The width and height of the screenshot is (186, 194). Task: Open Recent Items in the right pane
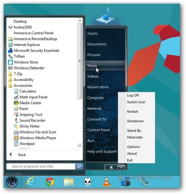point(98,87)
